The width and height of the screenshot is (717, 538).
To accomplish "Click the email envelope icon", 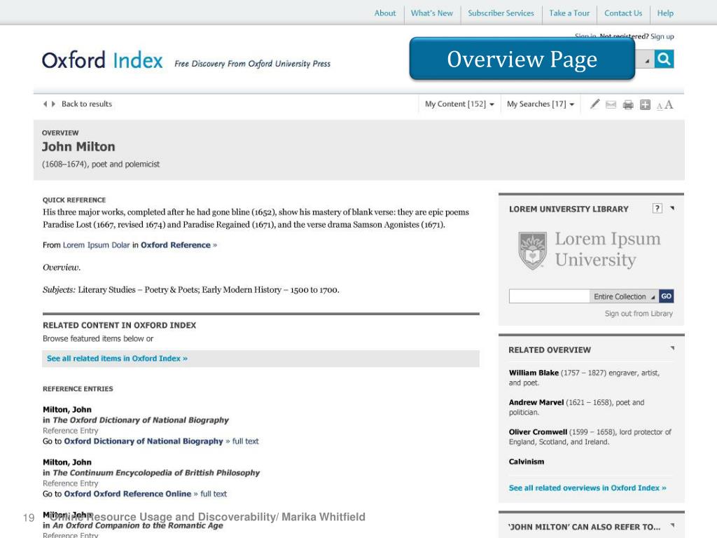I will coord(611,105).
